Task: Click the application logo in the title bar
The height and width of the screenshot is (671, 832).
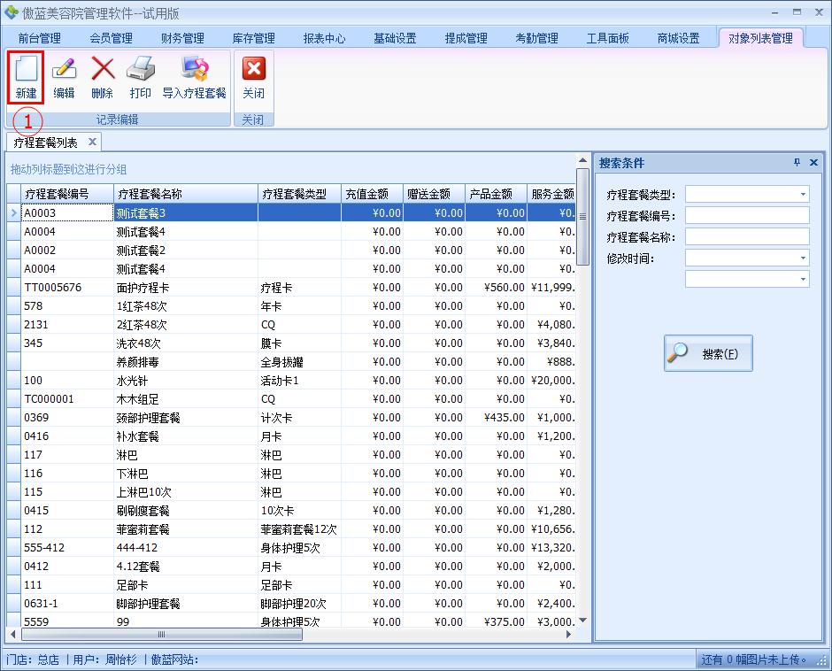Action: pyautogui.click(x=11, y=11)
